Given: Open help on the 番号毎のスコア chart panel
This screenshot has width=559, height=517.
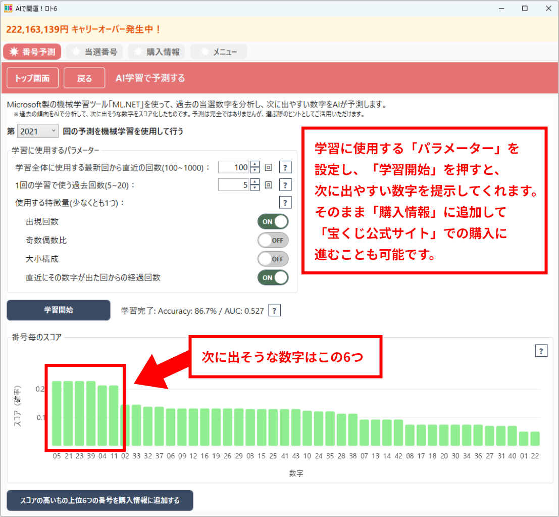Looking at the screenshot, I should coord(541,350).
